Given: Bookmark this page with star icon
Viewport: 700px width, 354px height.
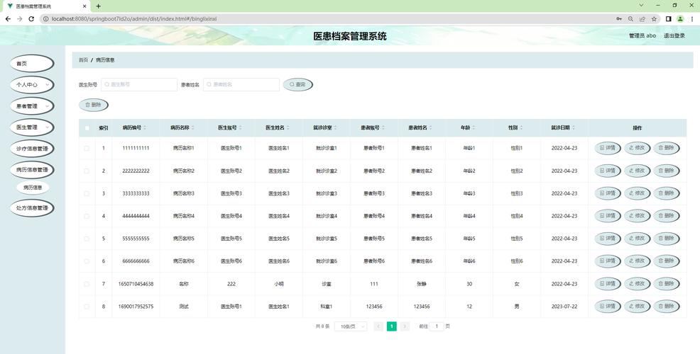Looking at the screenshot, I should 654,18.
